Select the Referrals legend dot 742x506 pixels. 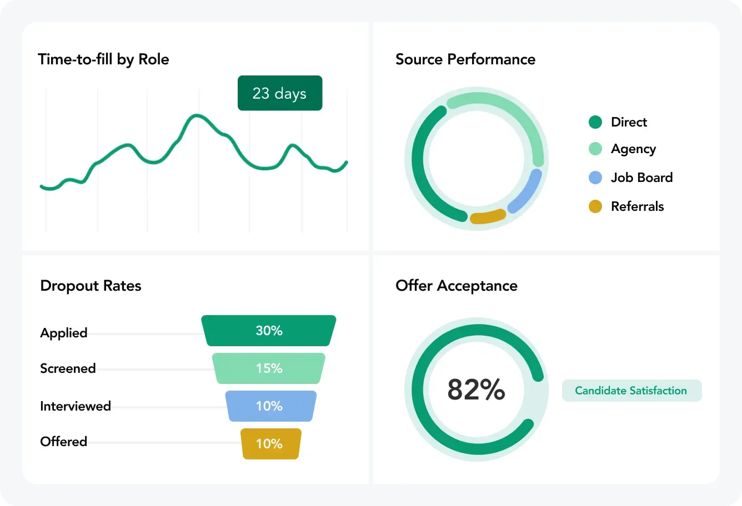pos(595,206)
